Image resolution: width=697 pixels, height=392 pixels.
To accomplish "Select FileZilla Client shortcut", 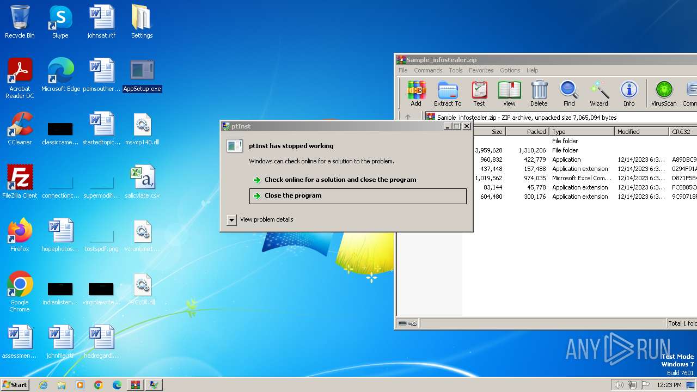I will [x=20, y=182].
